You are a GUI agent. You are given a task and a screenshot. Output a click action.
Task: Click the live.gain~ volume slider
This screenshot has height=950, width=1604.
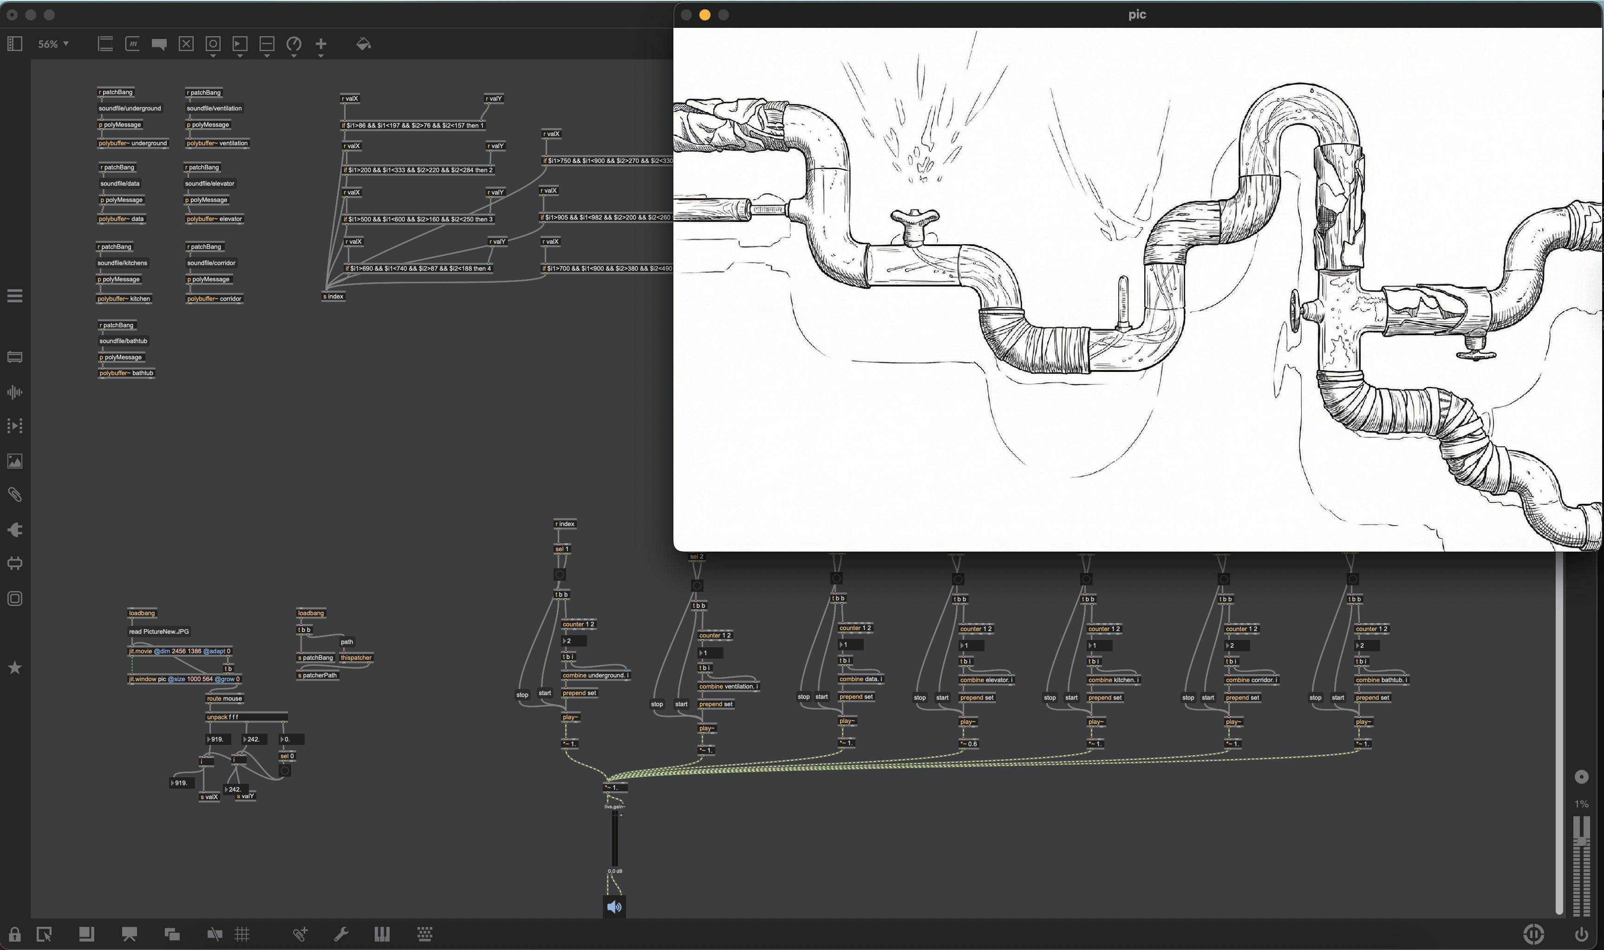(x=614, y=839)
